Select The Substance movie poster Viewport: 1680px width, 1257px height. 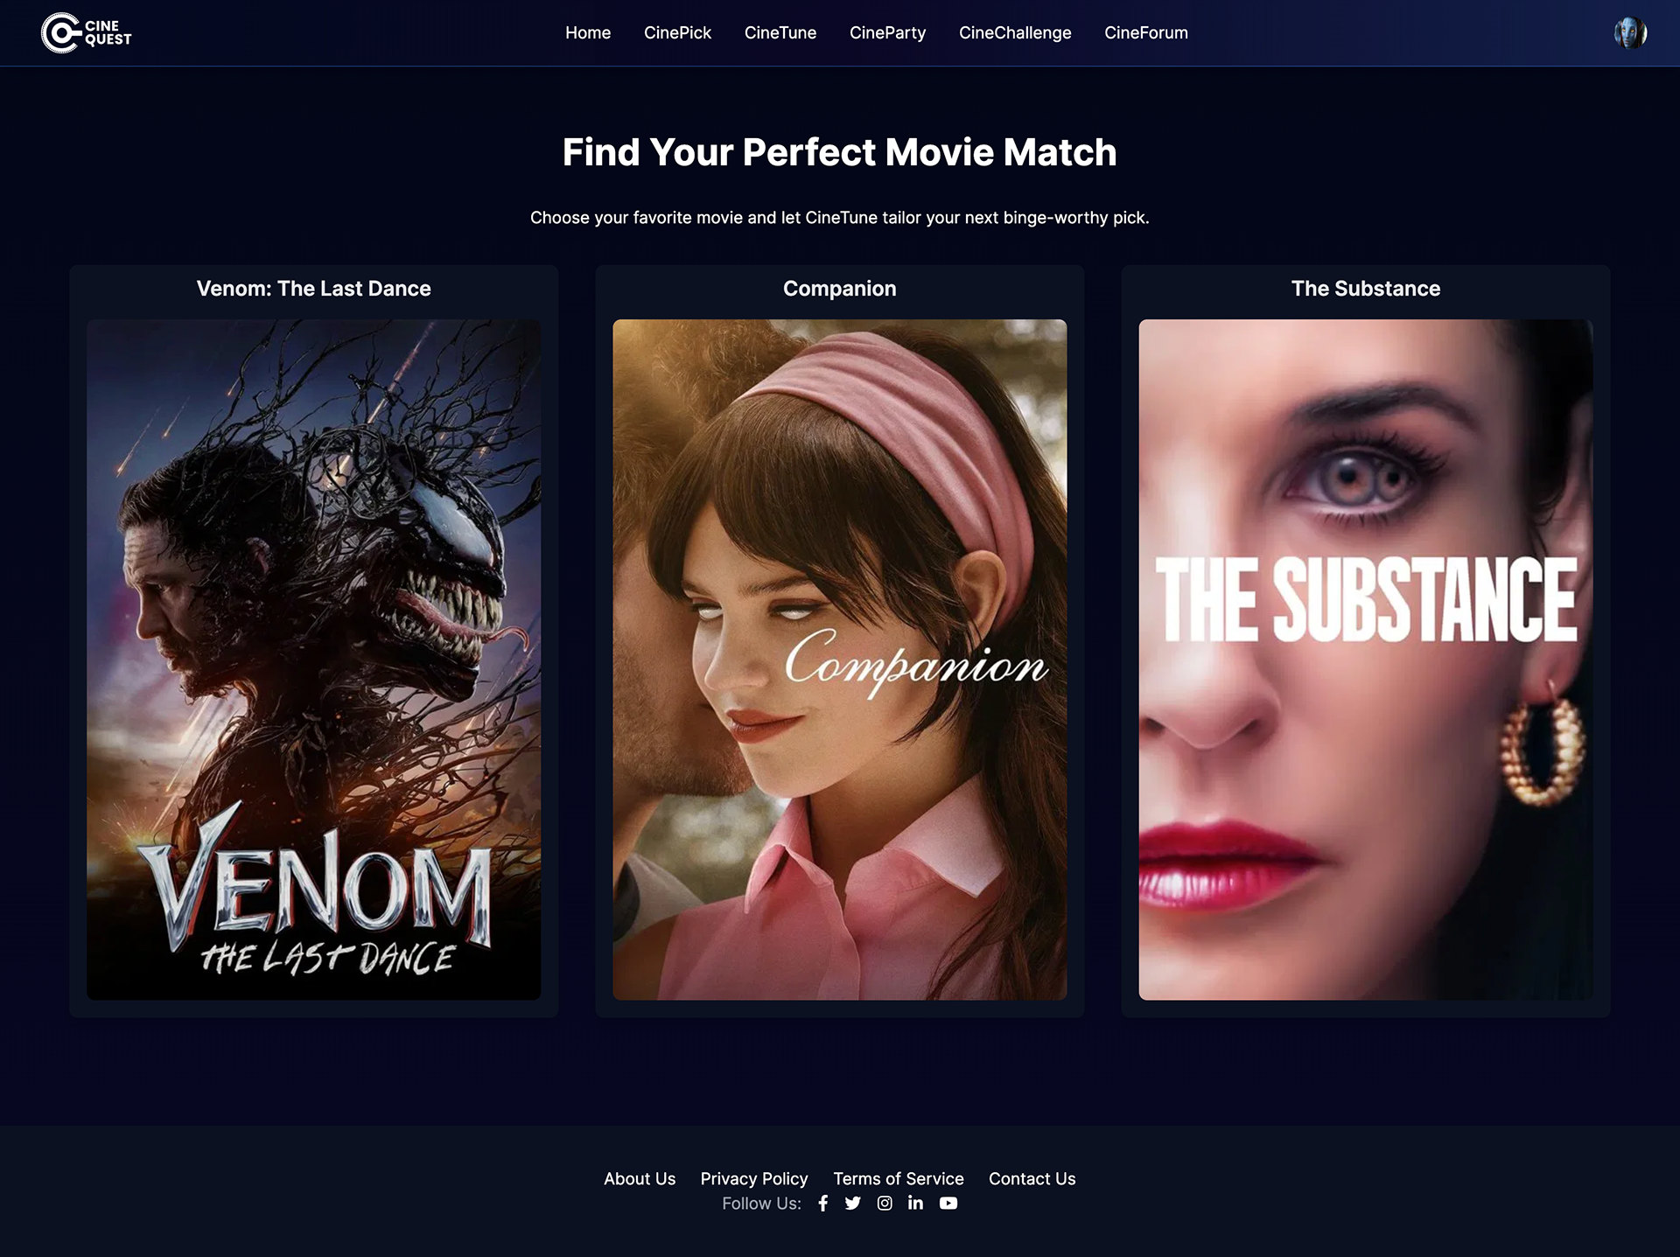pos(1366,660)
